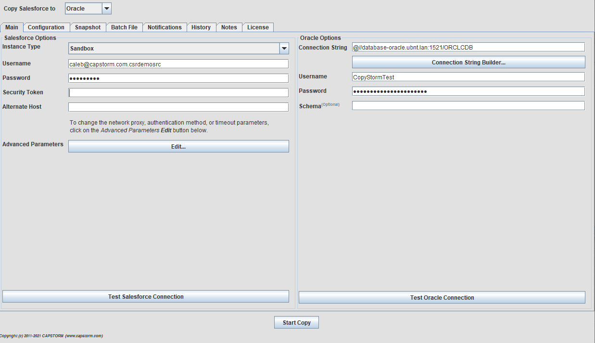595x343 pixels.
Task: Click the optional Schema field
Action: 468,106
